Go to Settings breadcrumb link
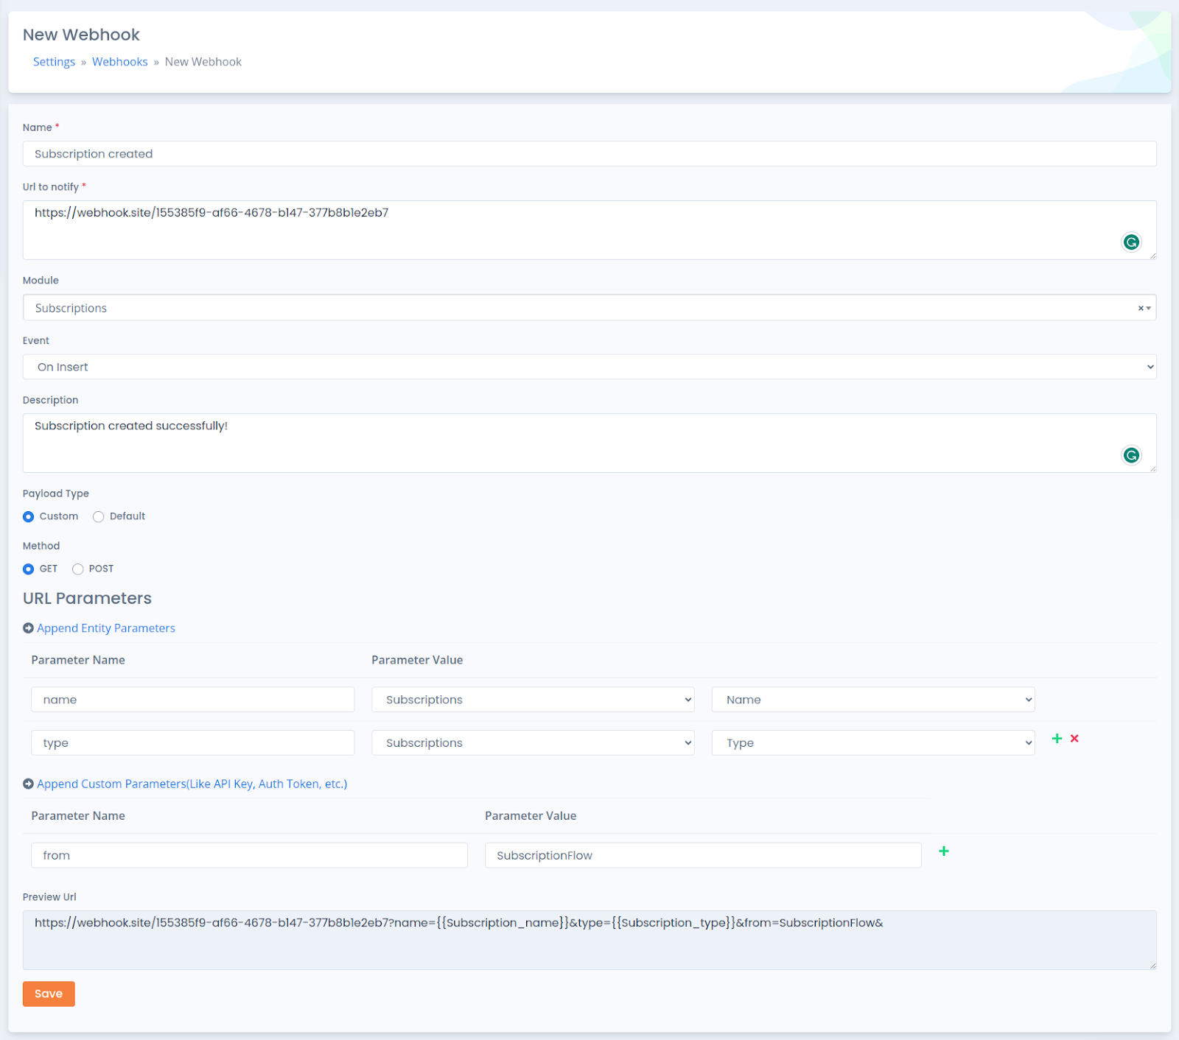The width and height of the screenshot is (1179, 1040). coord(54,62)
